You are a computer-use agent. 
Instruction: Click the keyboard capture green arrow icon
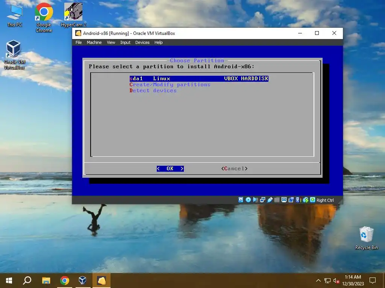[x=312, y=200]
